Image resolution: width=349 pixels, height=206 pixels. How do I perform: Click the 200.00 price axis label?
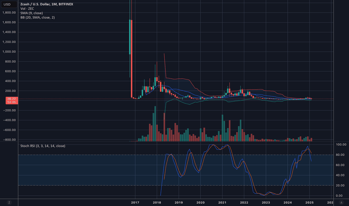(10, 91)
